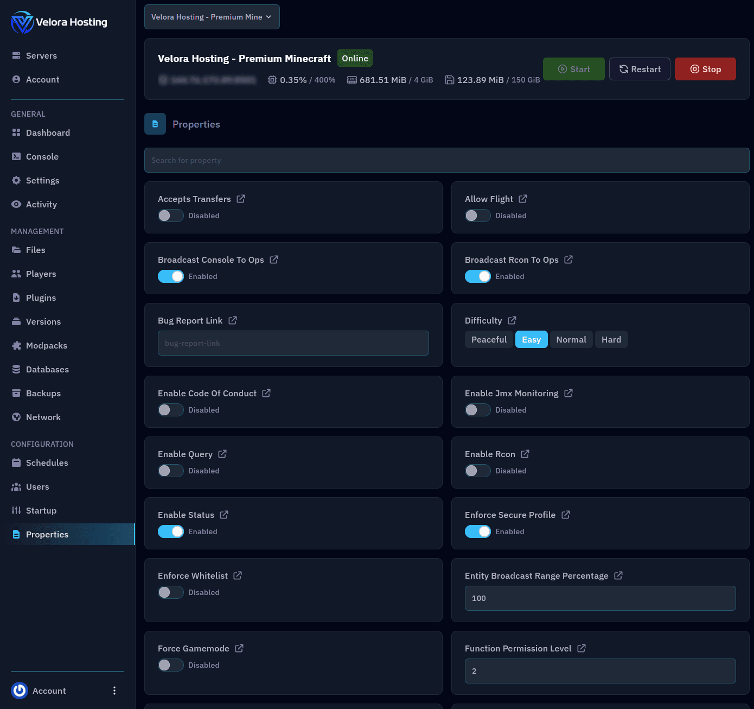The height and width of the screenshot is (709, 754).
Task: Open external link icon for Function Permission Level
Action: tap(581, 648)
